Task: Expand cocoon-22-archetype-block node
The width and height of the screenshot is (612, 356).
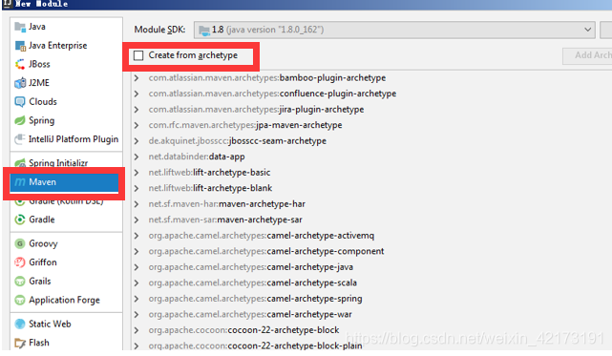Action: (137, 330)
